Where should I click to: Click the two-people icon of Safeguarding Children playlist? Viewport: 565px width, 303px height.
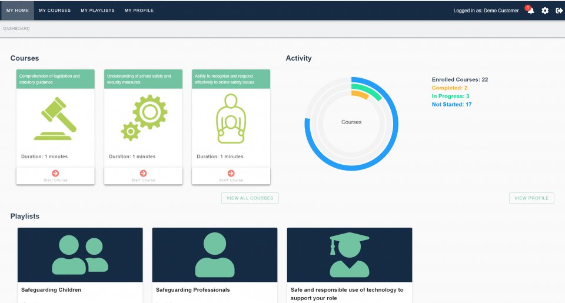click(80, 255)
